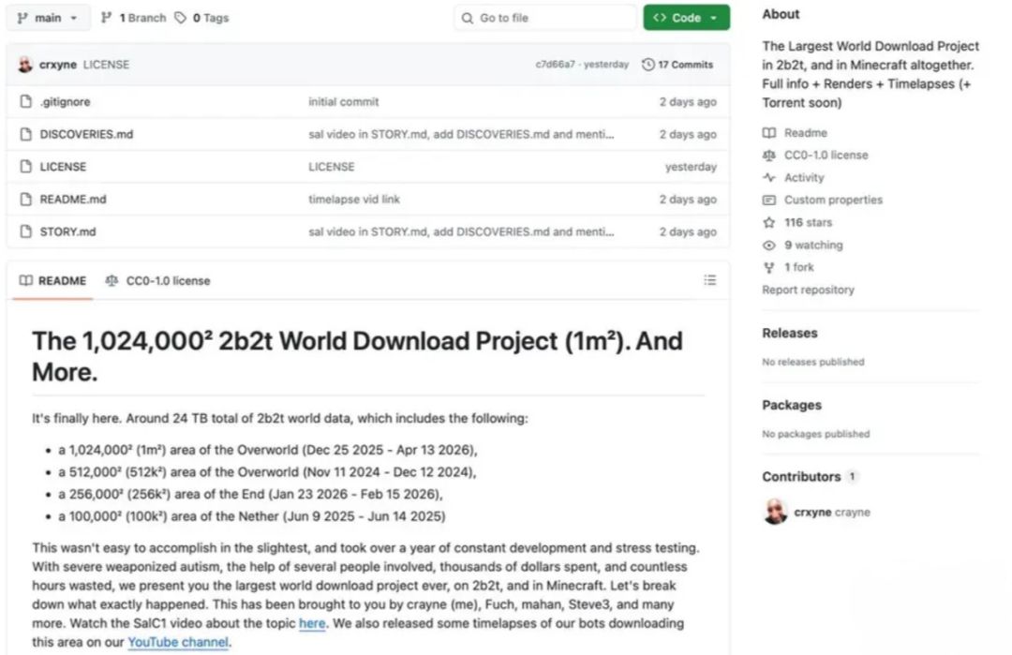The height and width of the screenshot is (655, 1012).
Task: Click the file icon next to DISCOVERIES.md
Action: [26, 134]
